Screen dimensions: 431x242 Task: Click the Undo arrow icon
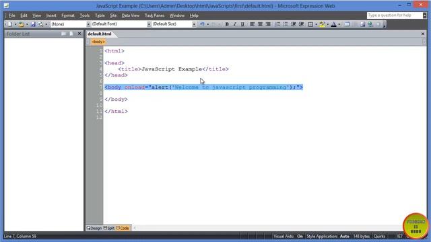coord(202,24)
